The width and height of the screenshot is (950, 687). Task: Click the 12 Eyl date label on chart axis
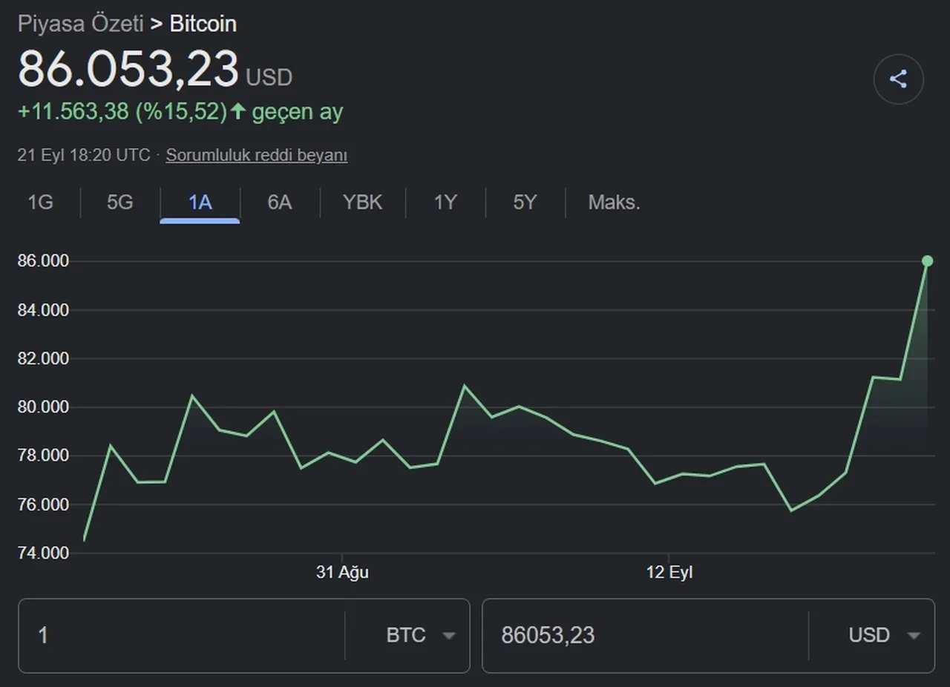click(x=669, y=572)
